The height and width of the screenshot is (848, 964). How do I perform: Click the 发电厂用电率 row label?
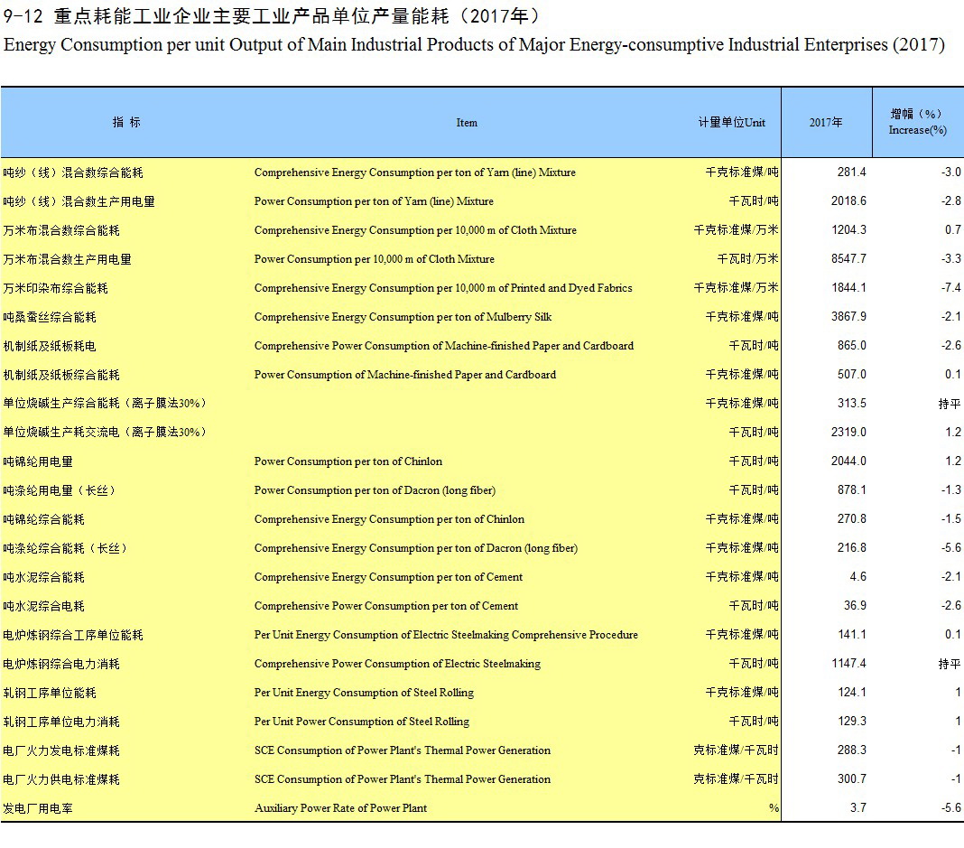click(x=38, y=808)
